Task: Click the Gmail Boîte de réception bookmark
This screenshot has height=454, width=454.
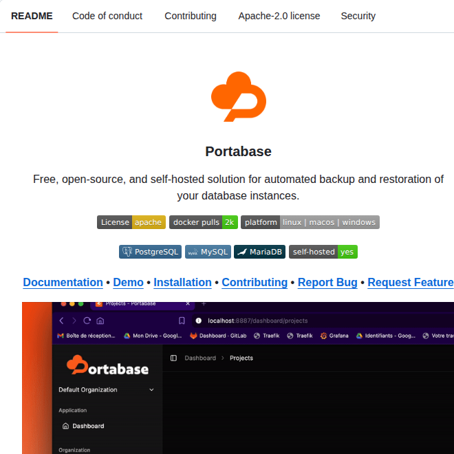Action: click(86, 336)
